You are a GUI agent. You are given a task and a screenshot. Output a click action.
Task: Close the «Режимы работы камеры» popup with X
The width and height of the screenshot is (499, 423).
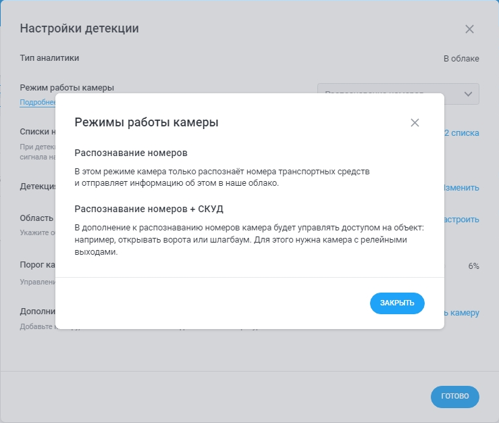pos(415,122)
